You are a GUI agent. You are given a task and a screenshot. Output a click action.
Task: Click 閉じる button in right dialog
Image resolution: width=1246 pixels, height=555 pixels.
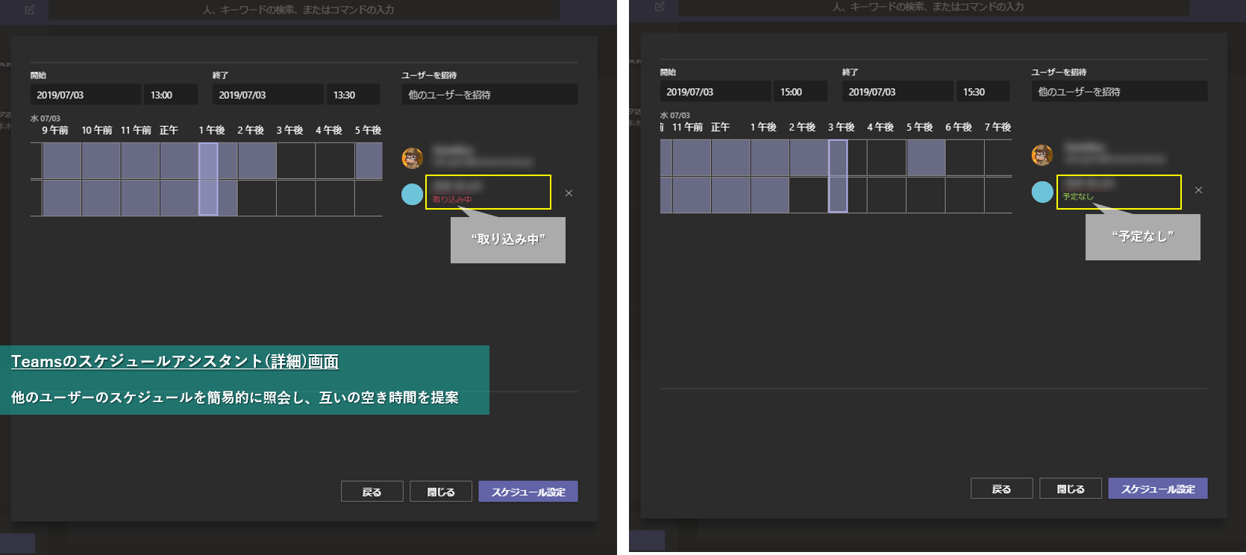(1070, 489)
